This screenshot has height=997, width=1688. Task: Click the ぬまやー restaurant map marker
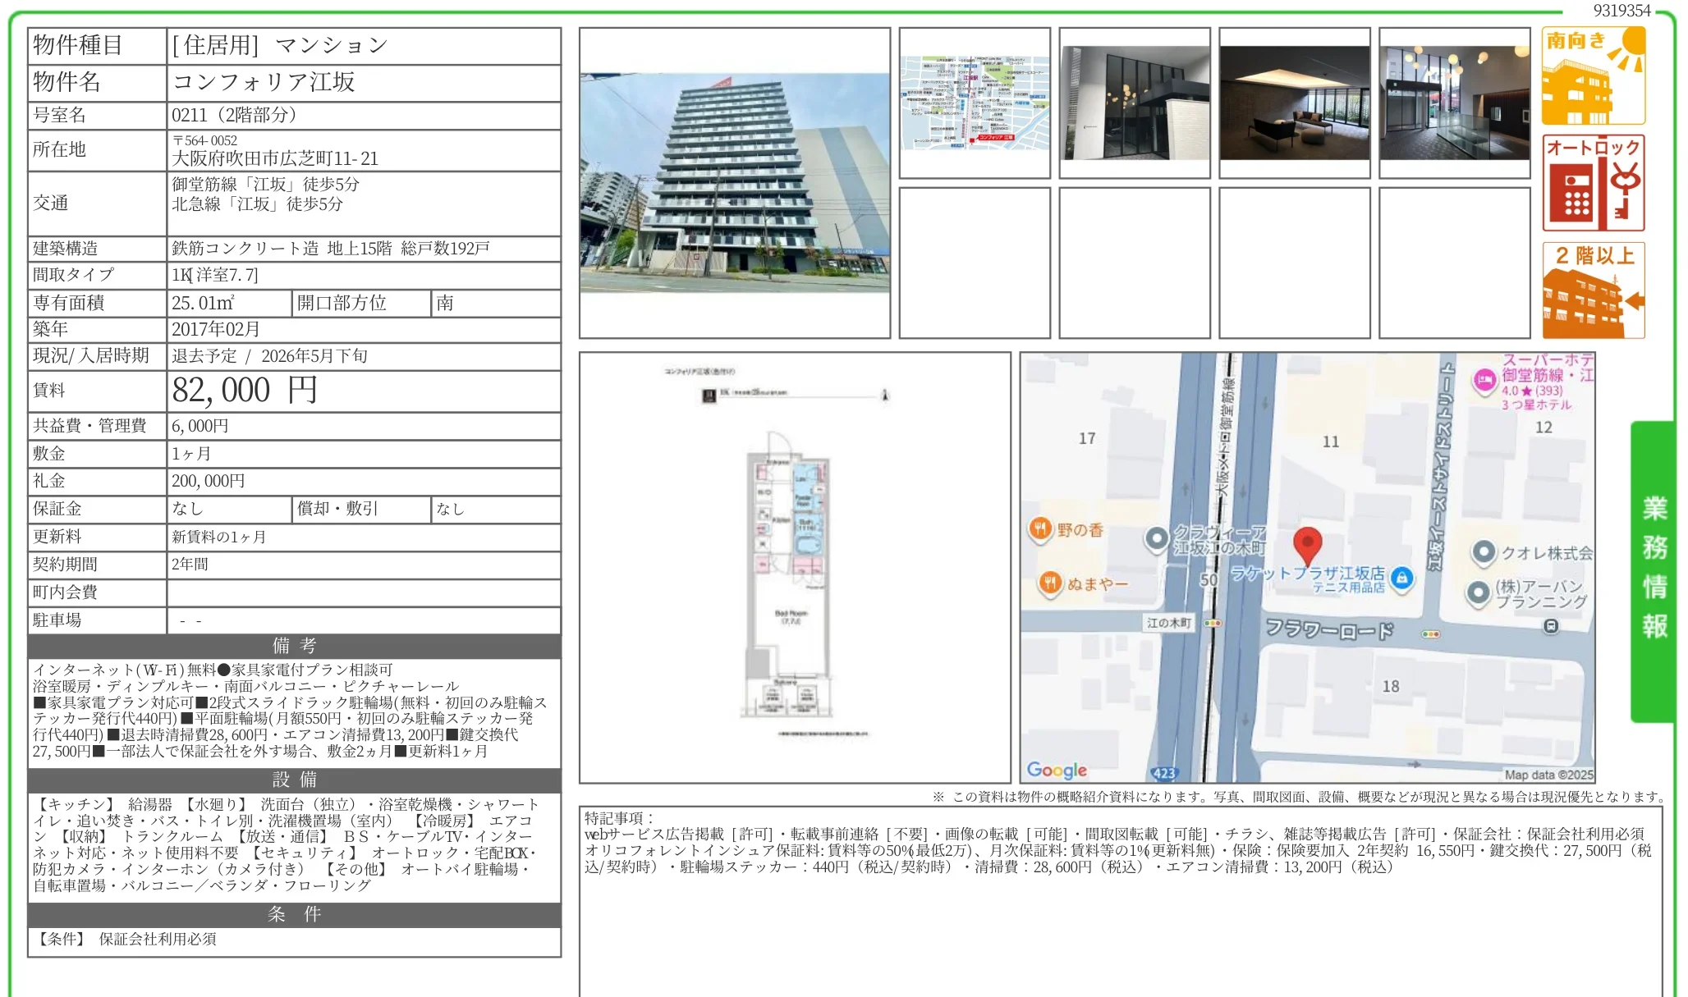(x=1050, y=583)
